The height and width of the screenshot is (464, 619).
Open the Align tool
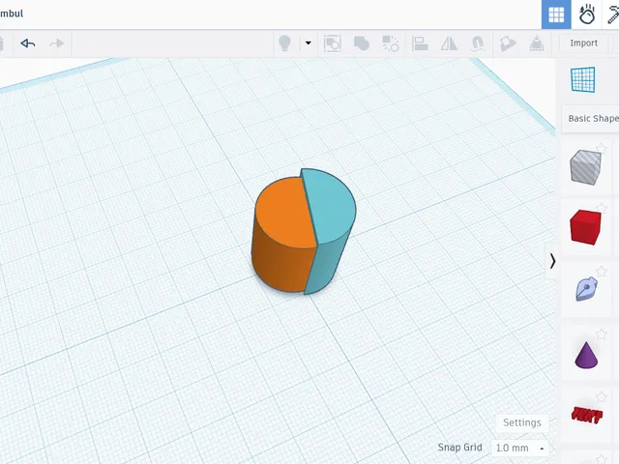tap(420, 43)
